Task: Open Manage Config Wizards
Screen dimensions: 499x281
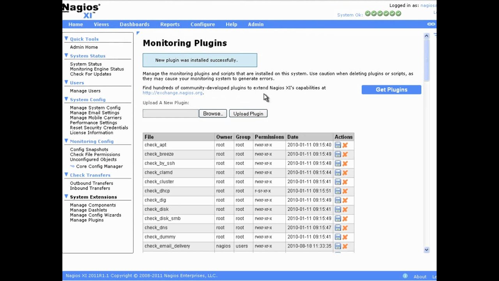Action: 96,215
